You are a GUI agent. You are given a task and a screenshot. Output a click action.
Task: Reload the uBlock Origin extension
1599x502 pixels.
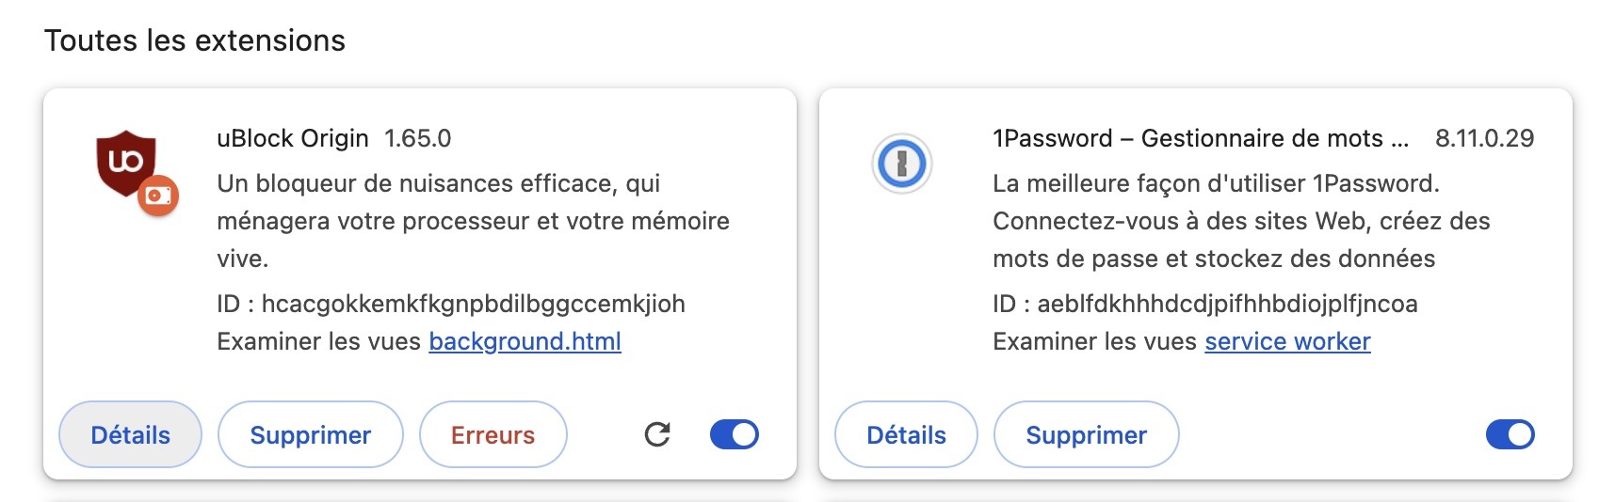click(x=657, y=434)
